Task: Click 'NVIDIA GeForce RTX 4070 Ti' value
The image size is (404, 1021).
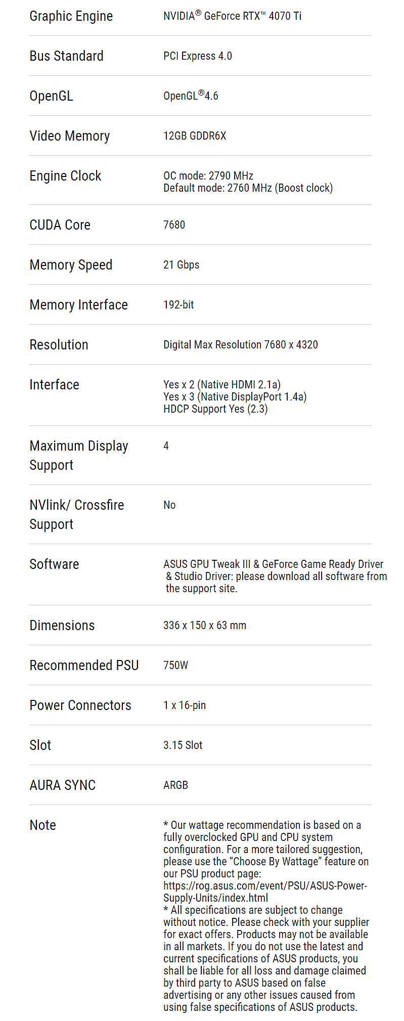Action: point(233,16)
